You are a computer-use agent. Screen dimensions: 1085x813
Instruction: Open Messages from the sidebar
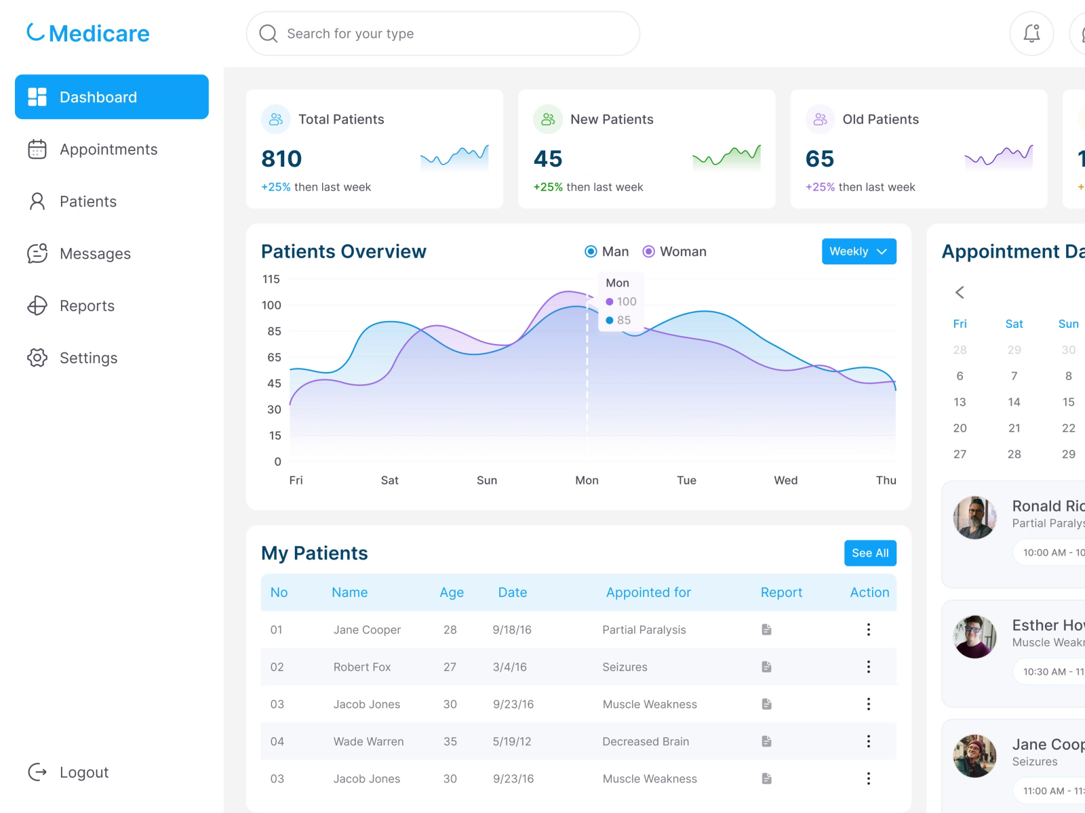(x=95, y=253)
